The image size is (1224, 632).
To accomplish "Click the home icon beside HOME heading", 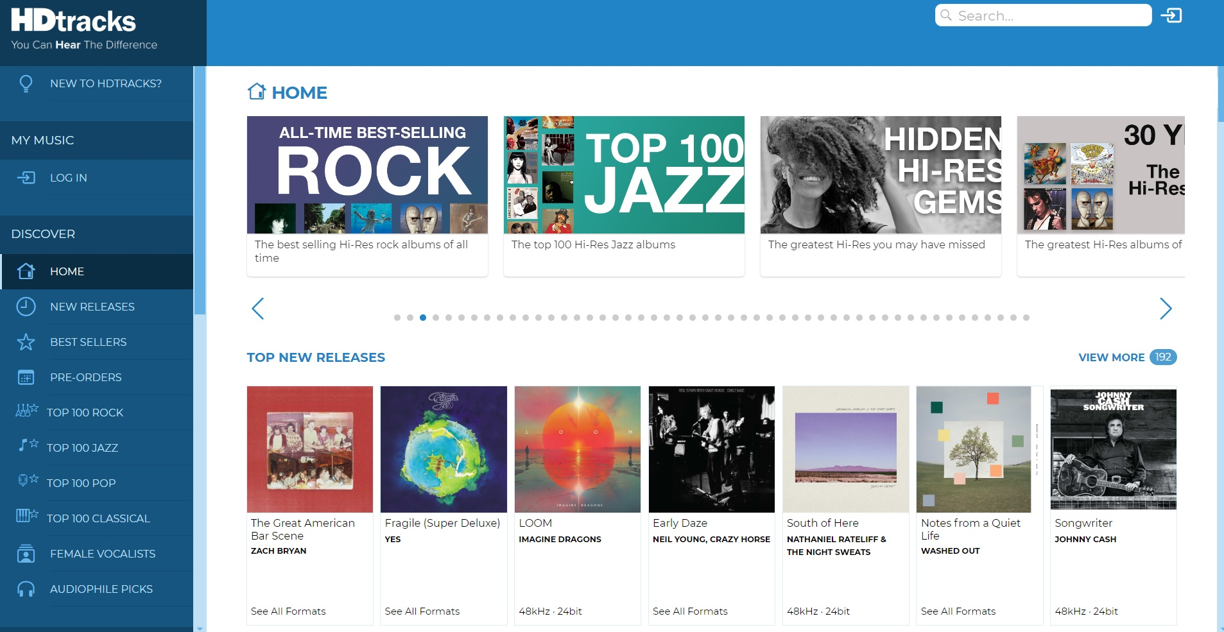I will pyautogui.click(x=257, y=92).
